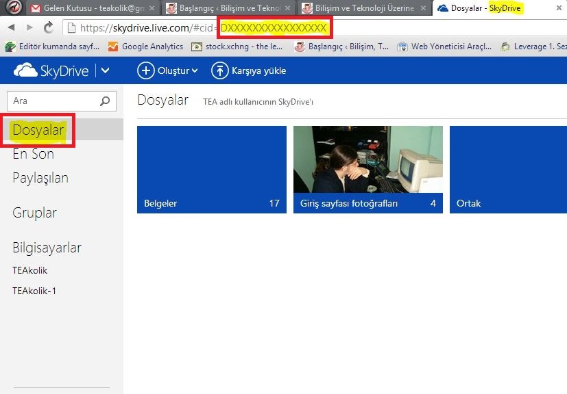The width and height of the screenshot is (567, 394).
Task: Close the Dosyalar - SkyDrive tab
Action: [x=559, y=8]
